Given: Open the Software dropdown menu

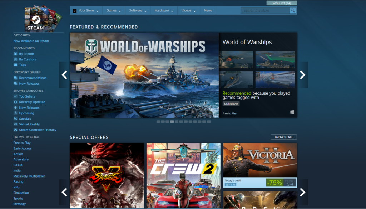Looking at the screenshot, I should tap(138, 10).
